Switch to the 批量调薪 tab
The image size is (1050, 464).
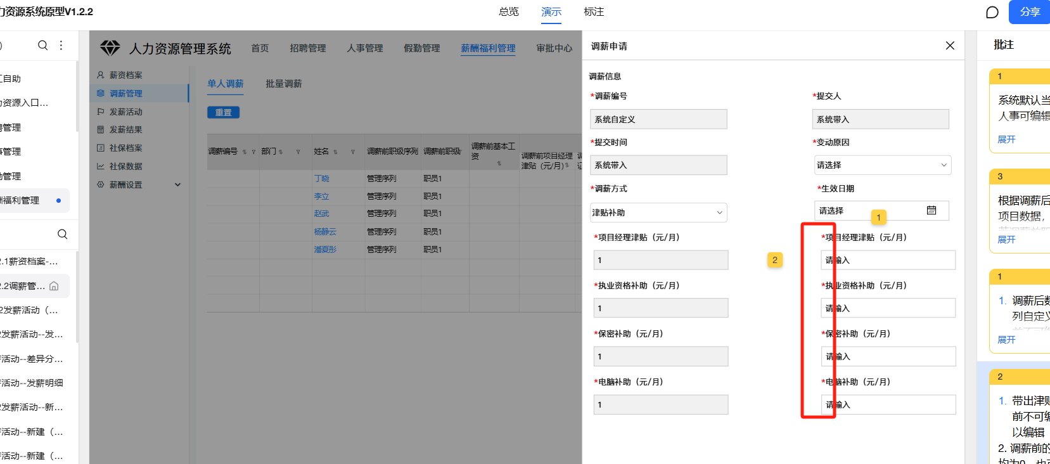click(x=283, y=84)
